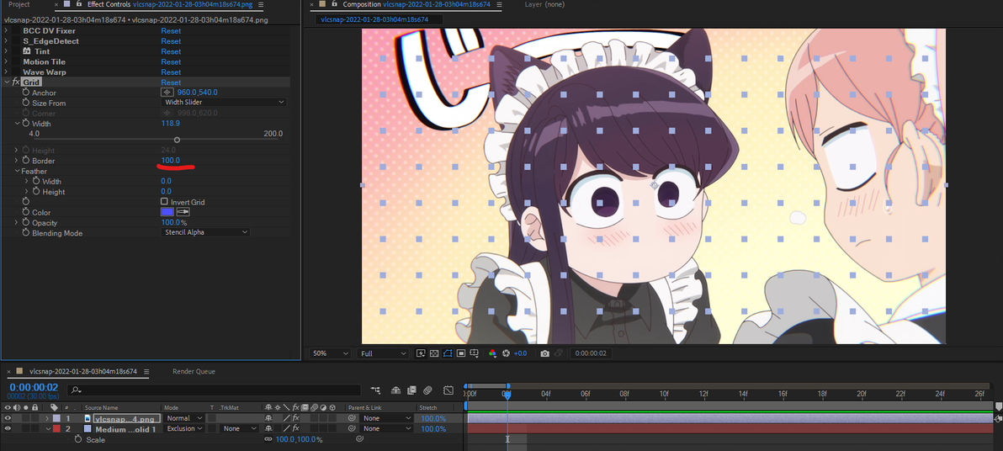Reset the Wave Warp effect
Image resolution: width=1003 pixels, height=451 pixels.
(x=171, y=72)
